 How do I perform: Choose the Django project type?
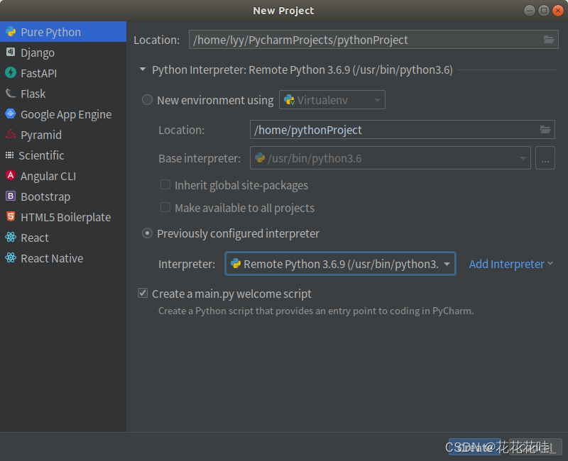click(x=63, y=52)
